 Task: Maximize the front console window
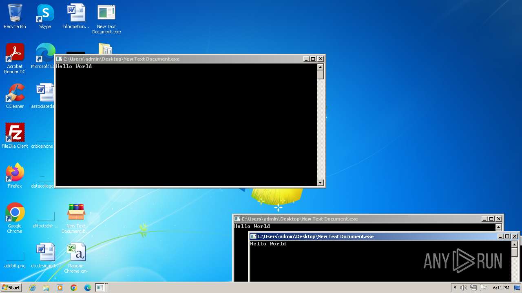coord(507,236)
